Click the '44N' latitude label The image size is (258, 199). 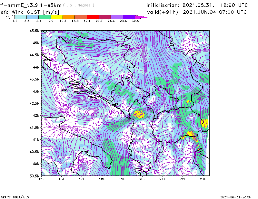click(x=36, y=67)
